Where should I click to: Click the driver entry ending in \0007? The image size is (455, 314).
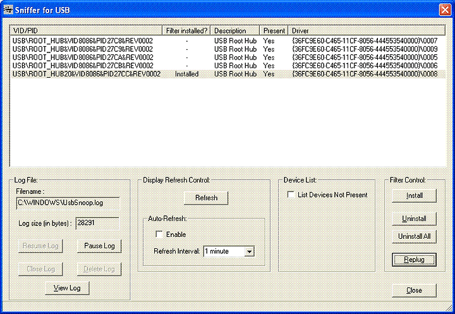[365, 41]
